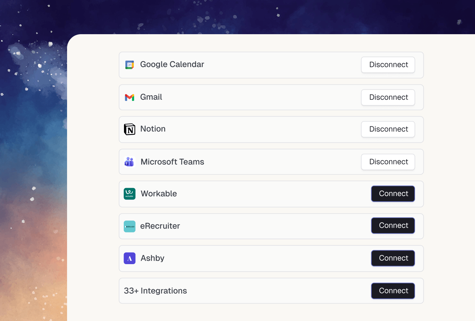Viewport: 475px width, 321px height.
Task: Click the Gmail envelope icon
Action: [130, 97]
